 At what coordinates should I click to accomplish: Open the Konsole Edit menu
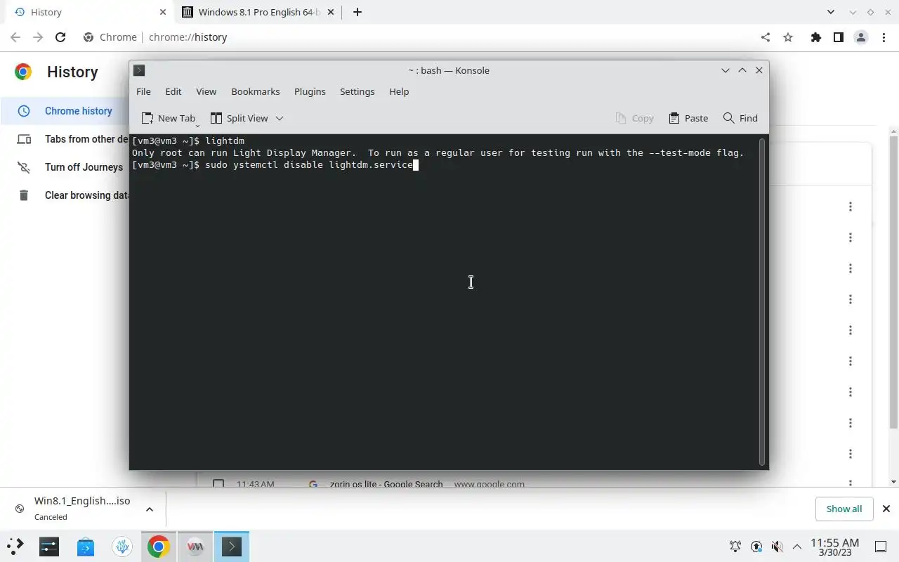point(173,91)
